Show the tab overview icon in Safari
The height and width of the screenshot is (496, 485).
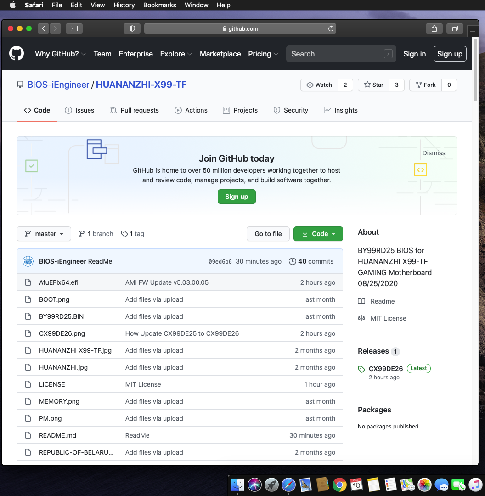tap(455, 28)
